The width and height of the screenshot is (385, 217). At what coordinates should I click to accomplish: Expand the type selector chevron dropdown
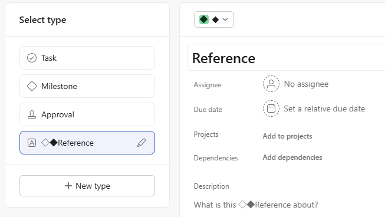click(x=225, y=19)
